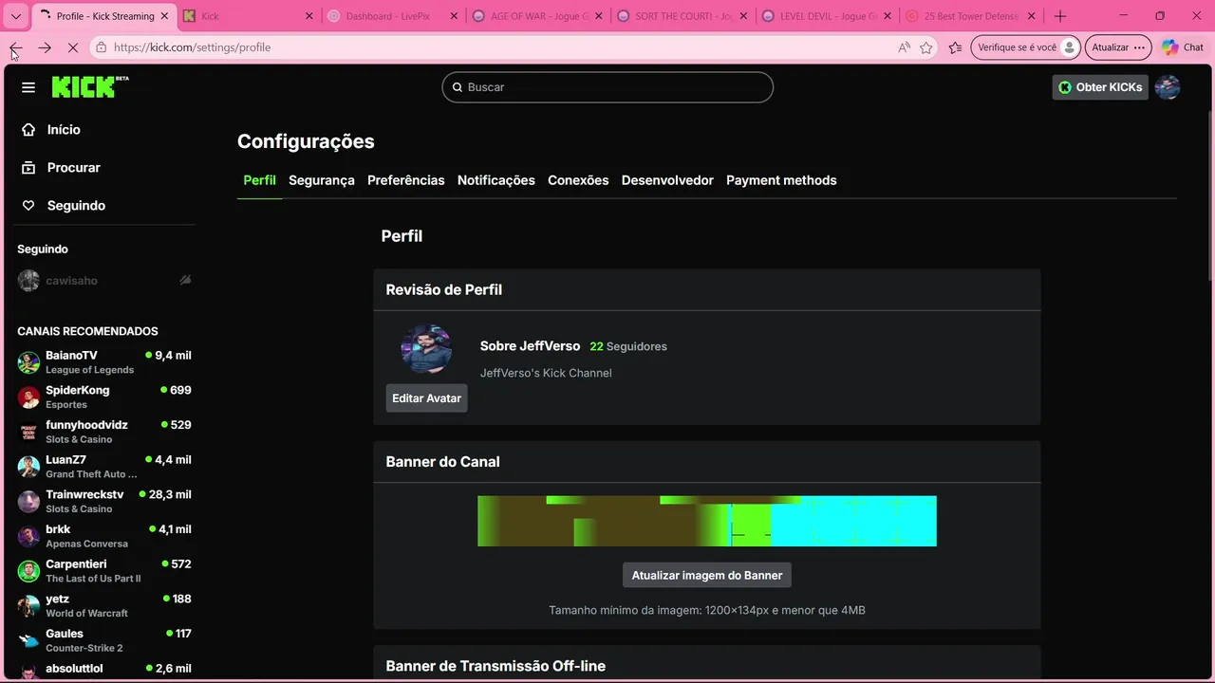Switch to the Notificações settings tab
This screenshot has height=683, width=1215.
click(x=496, y=180)
